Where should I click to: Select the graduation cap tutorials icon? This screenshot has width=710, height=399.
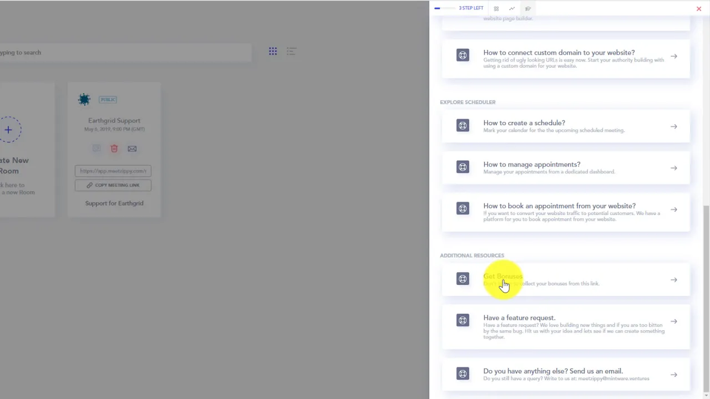pyautogui.click(x=528, y=8)
